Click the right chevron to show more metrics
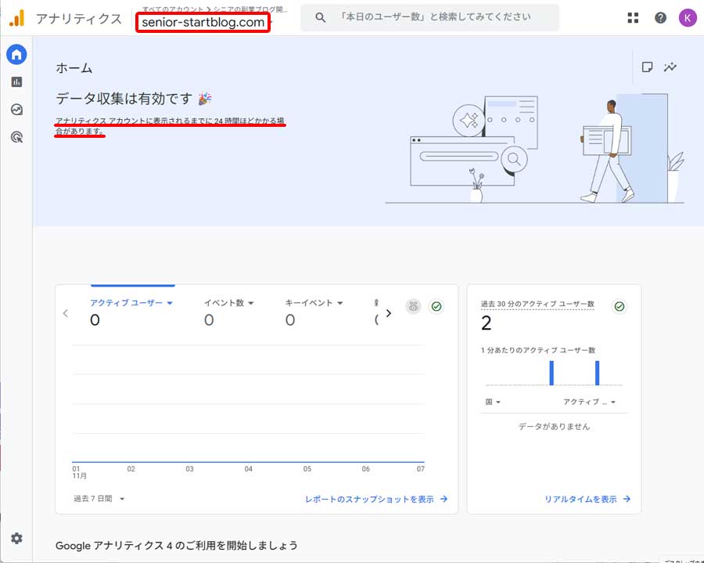 coord(388,312)
